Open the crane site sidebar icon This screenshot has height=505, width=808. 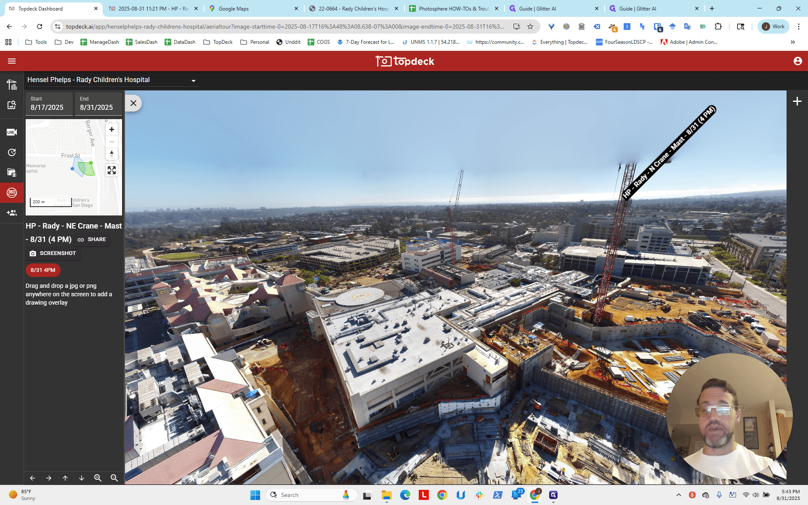[x=12, y=84]
